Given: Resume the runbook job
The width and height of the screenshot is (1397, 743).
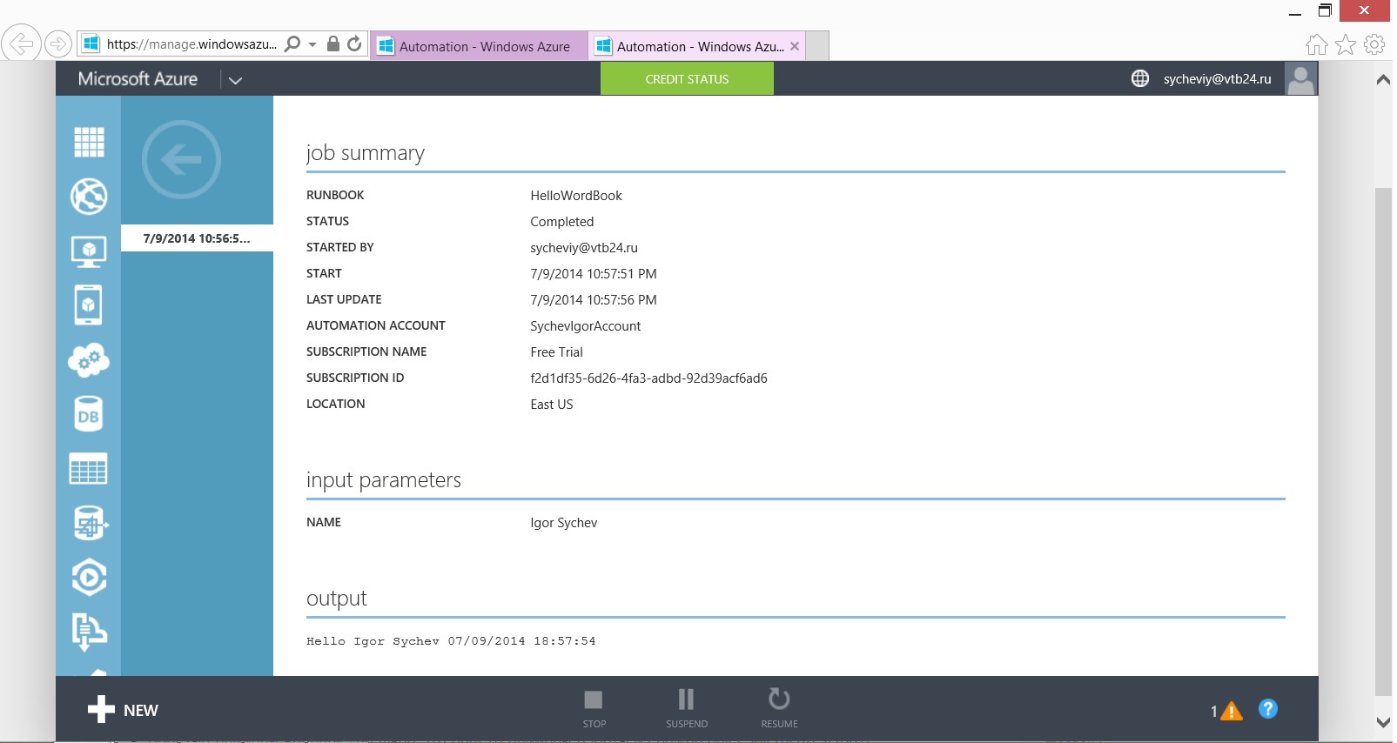Looking at the screenshot, I should [x=779, y=708].
